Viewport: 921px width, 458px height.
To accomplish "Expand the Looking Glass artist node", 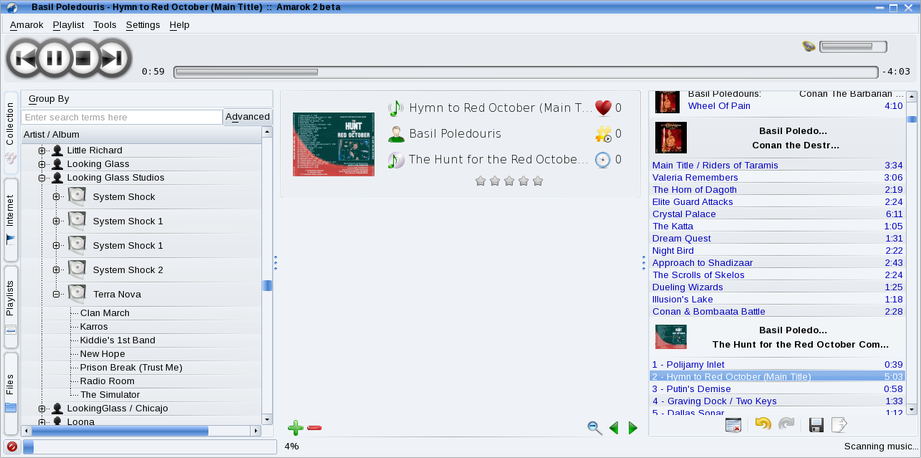I will 42,164.
